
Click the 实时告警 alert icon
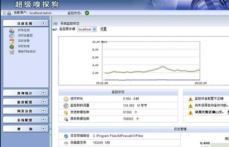click(12, 41)
